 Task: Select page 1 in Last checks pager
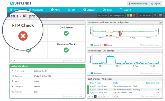pos(95,96)
